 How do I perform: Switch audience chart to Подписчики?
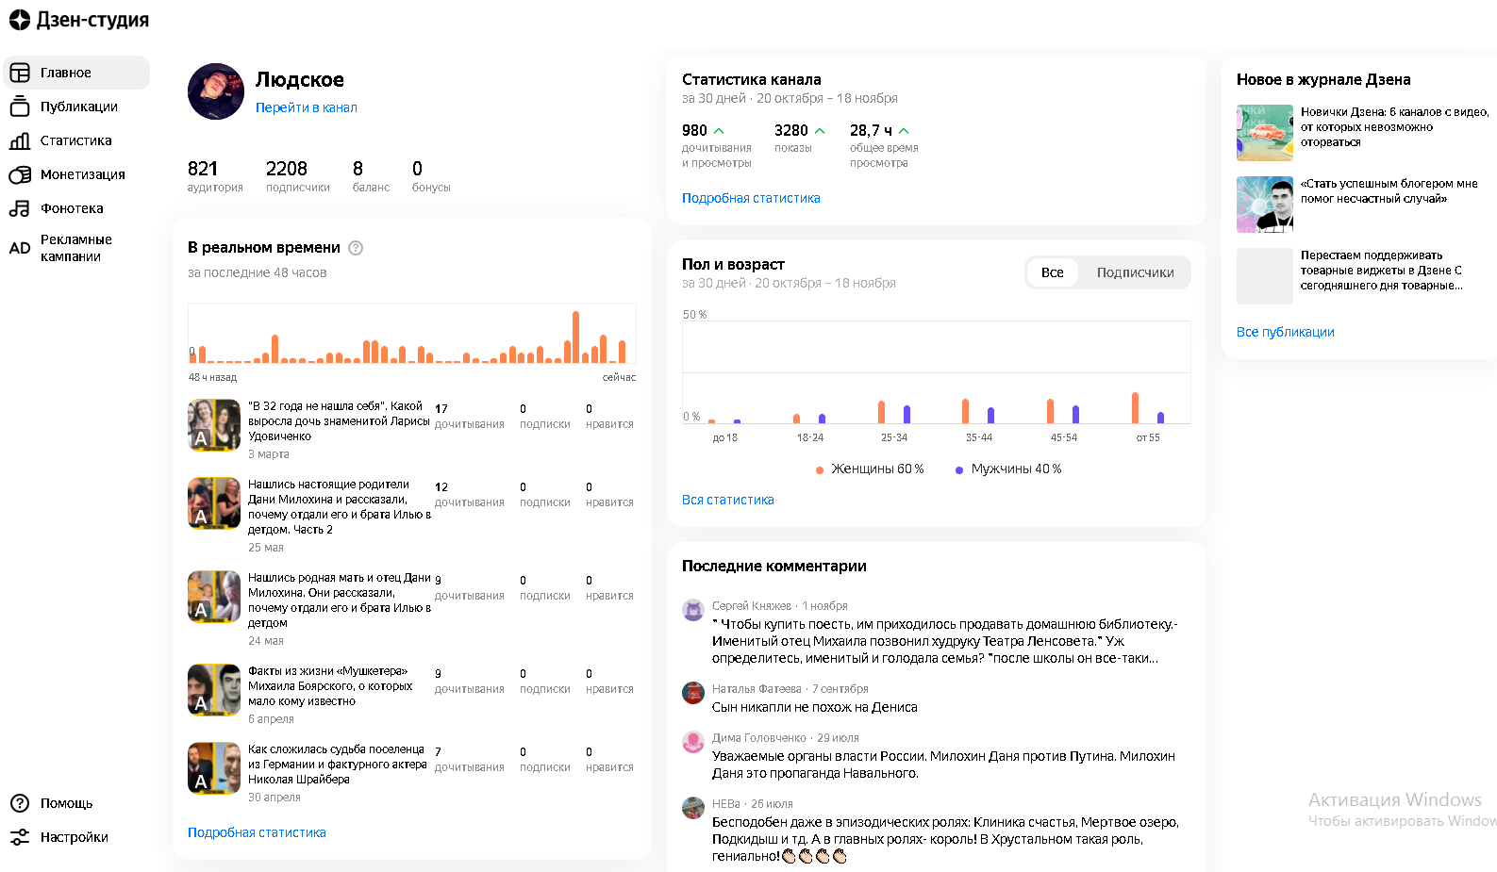[x=1135, y=272]
